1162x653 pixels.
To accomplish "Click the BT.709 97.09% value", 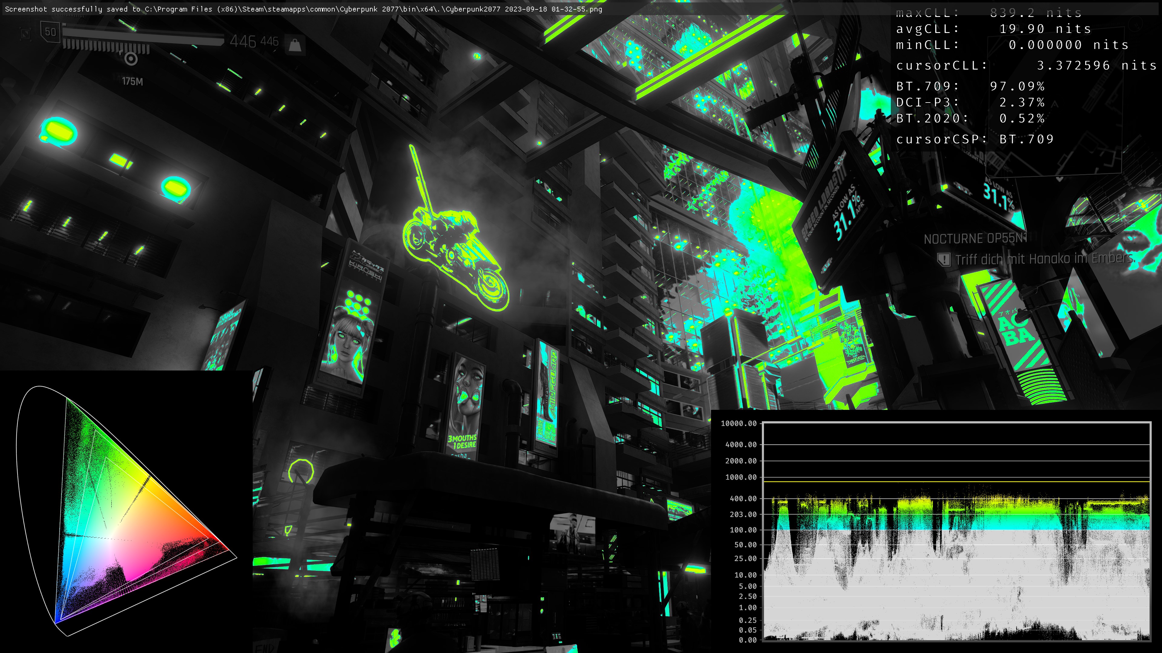I will [x=1017, y=86].
